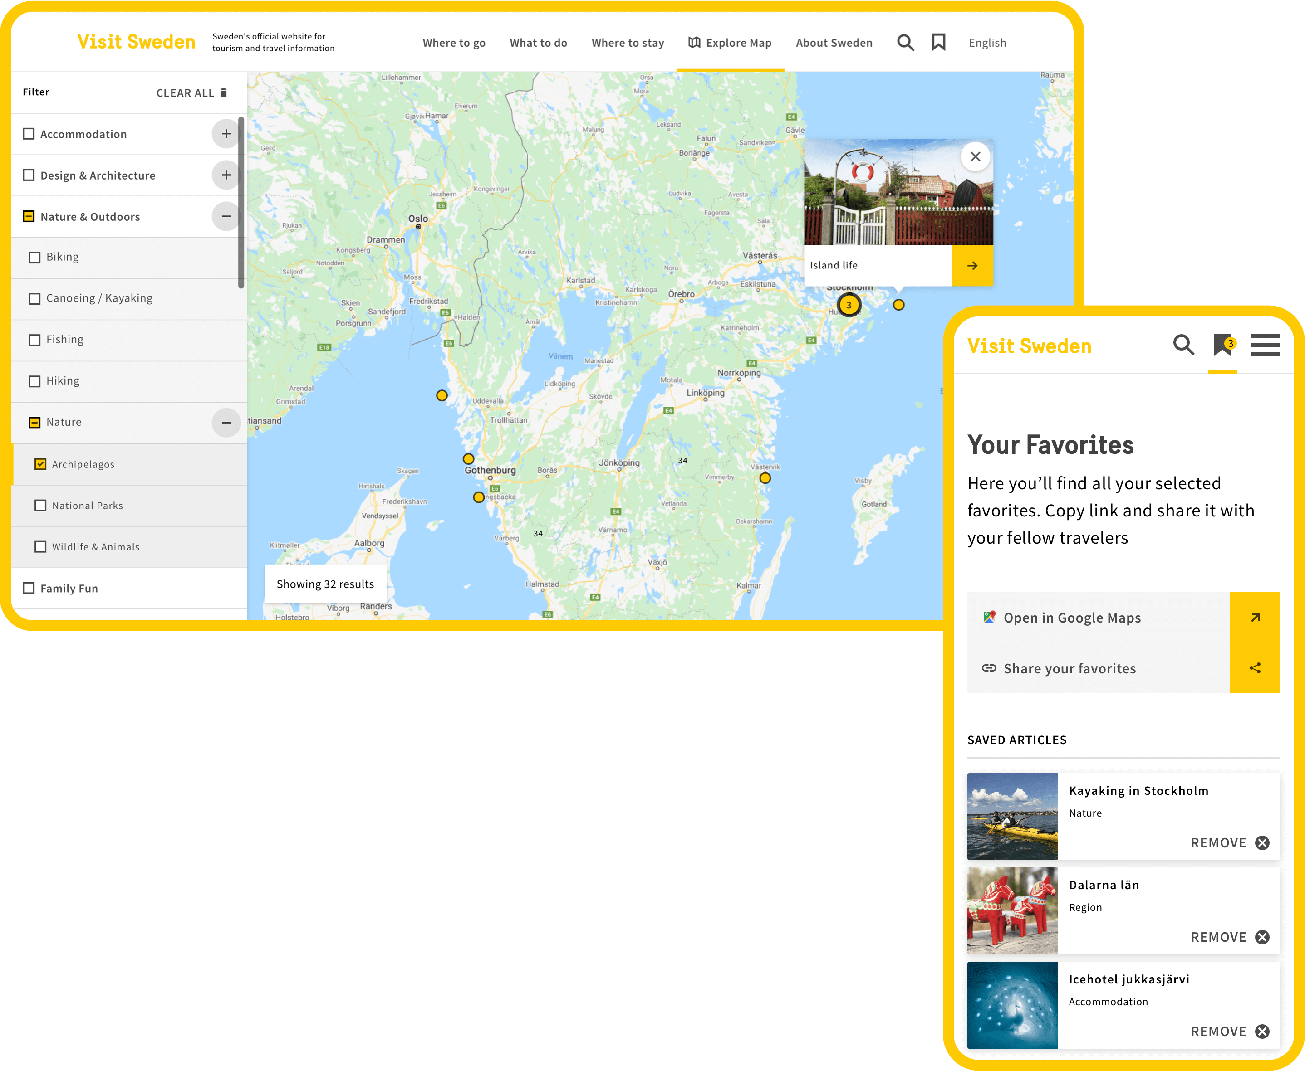The width and height of the screenshot is (1305, 1071).
Task: Click the filter panel scrollbar
Action: (241, 202)
